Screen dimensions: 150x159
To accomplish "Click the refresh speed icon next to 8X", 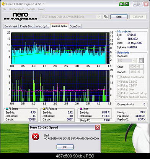I will [141, 60].
